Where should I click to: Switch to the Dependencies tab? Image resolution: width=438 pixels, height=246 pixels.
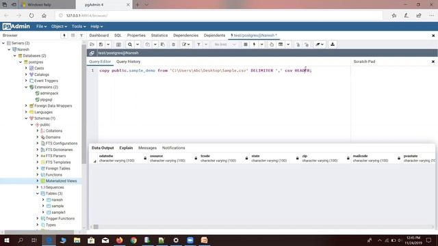(x=185, y=36)
